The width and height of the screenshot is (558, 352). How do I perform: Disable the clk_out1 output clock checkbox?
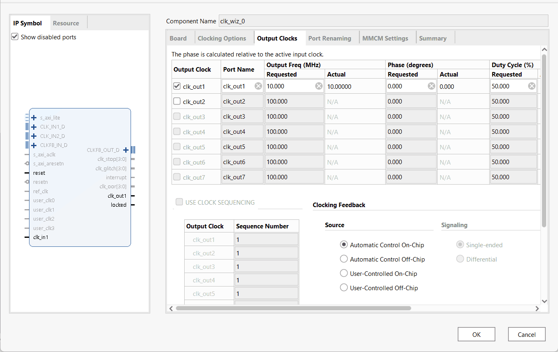(177, 86)
